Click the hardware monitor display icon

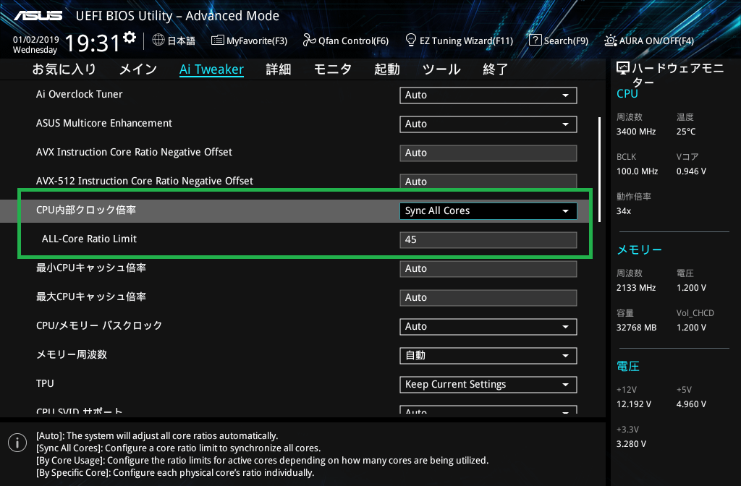pos(623,69)
